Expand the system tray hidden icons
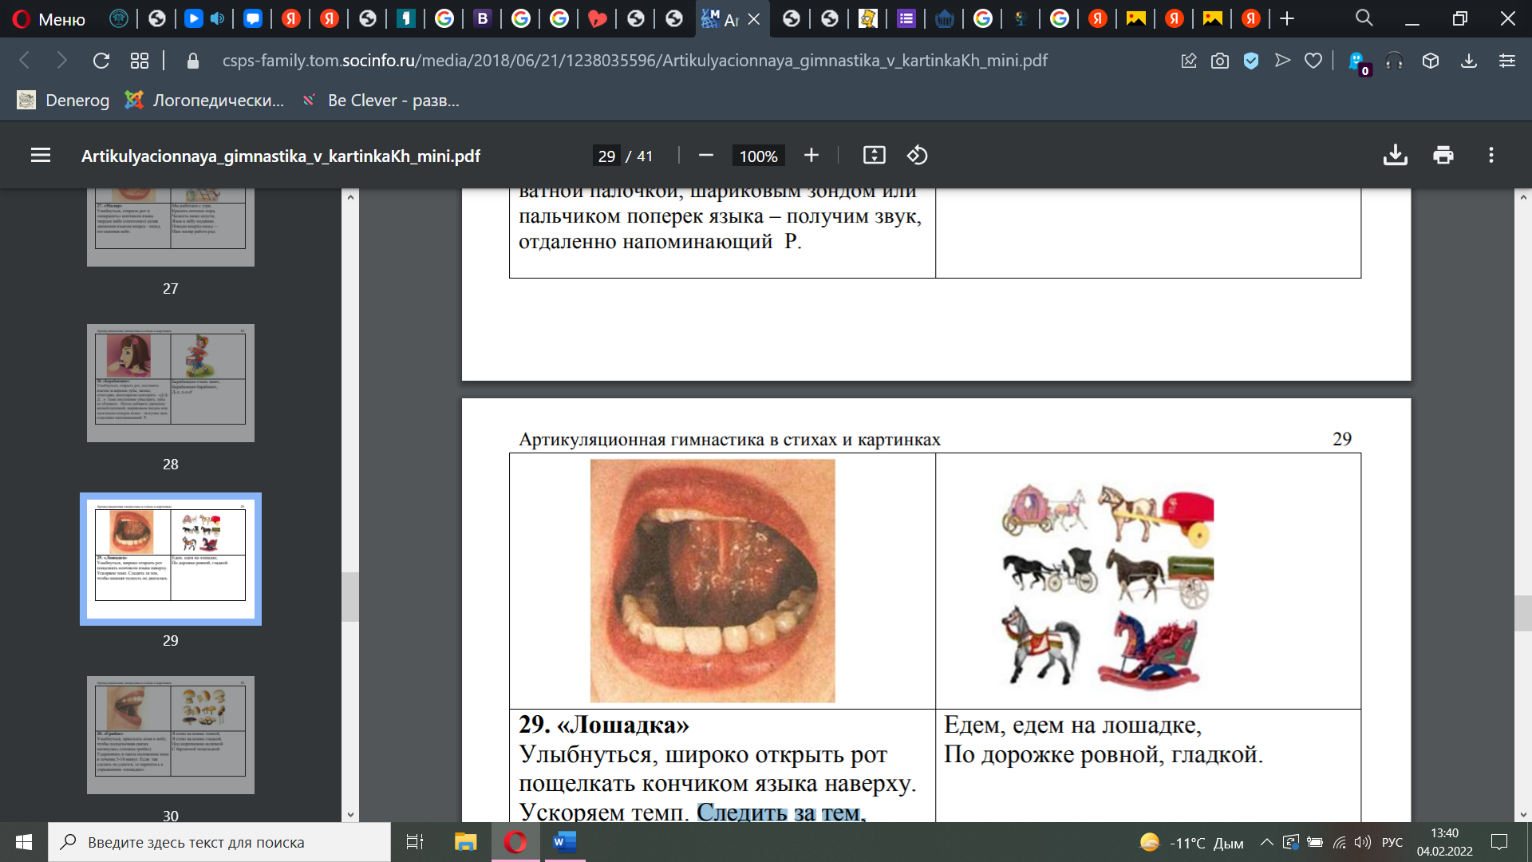The height and width of the screenshot is (862, 1532). 1266,842
